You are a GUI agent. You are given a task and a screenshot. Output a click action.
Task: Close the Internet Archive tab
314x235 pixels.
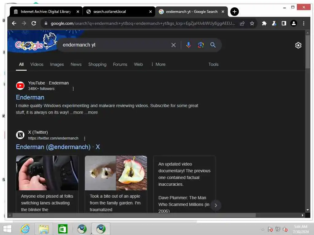click(78, 12)
